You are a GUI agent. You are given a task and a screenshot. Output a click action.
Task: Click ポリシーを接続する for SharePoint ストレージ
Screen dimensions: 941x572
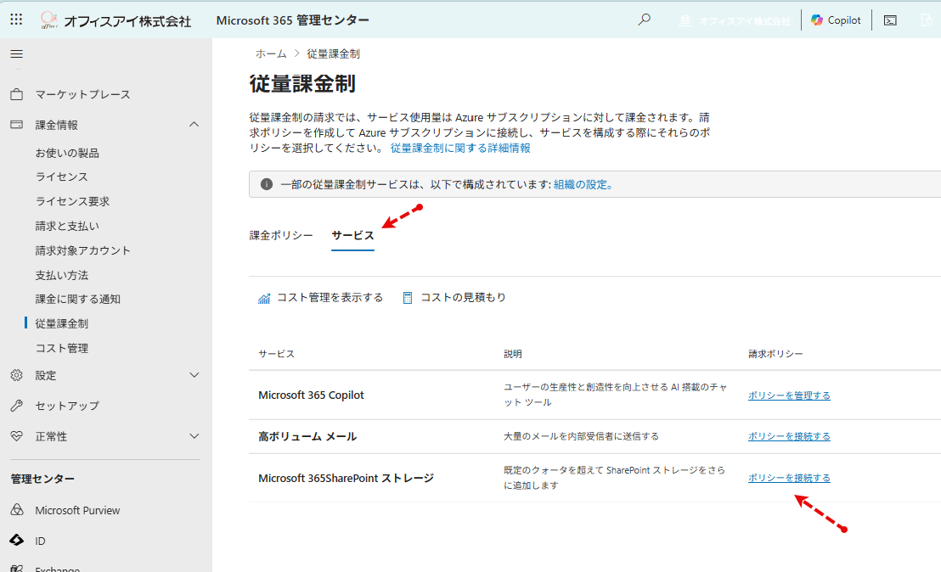pos(789,477)
